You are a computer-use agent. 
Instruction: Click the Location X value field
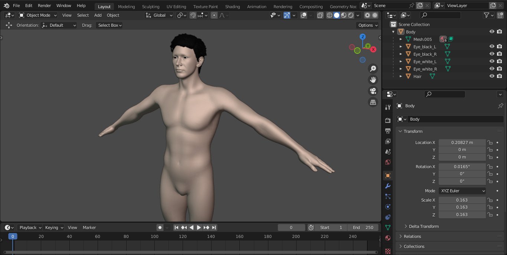coord(462,143)
